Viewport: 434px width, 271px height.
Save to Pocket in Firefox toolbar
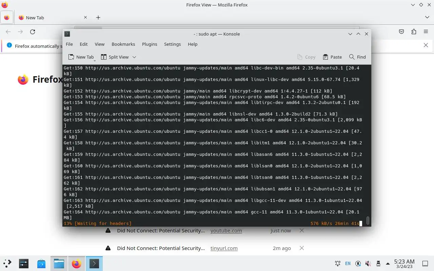coord(401,32)
